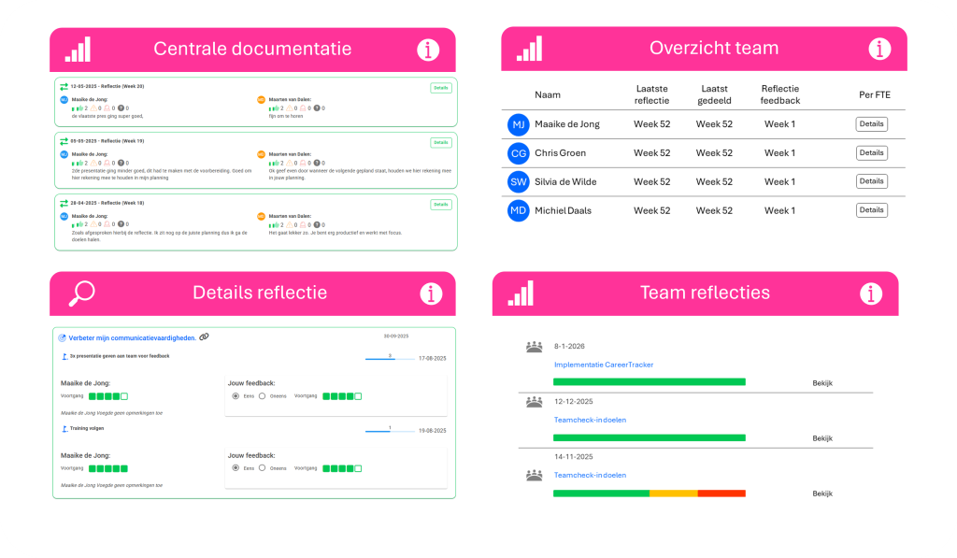Click the thumbs-up icon on Week 19 reflectie
This screenshot has width=957, height=558.
pyautogui.click(x=79, y=162)
